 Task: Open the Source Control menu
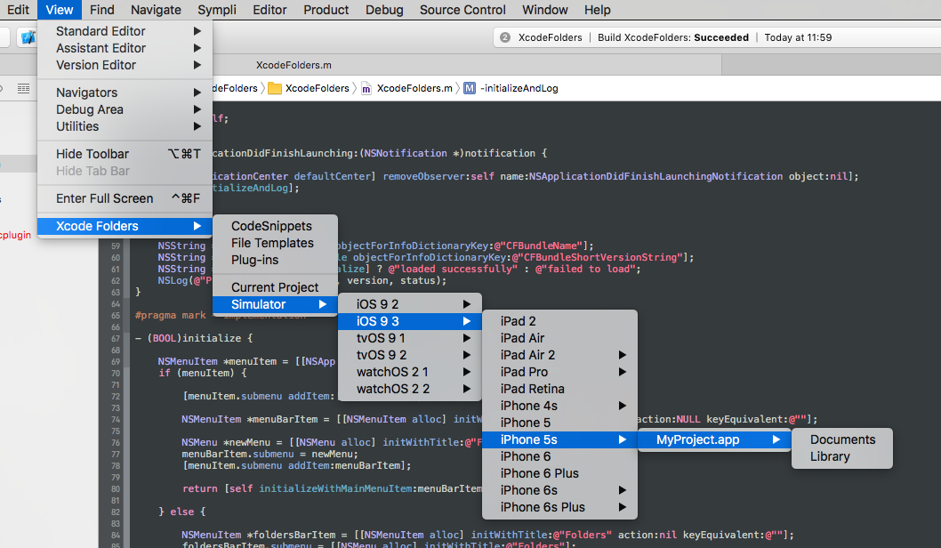[462, 10]
